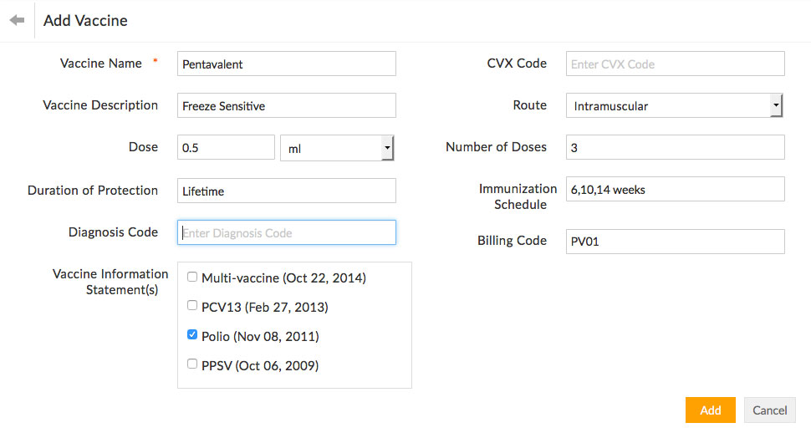Click the PCV13 (Feb 27, 2013) label text
The width and height of the screenshot is (811, 438).
pos(264,307)
